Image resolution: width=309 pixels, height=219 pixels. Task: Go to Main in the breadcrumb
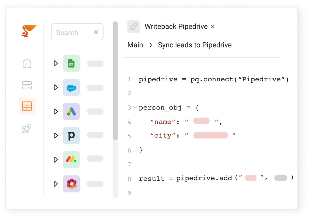135,45
